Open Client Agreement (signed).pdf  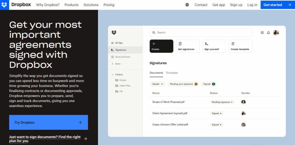coord(170,113)
